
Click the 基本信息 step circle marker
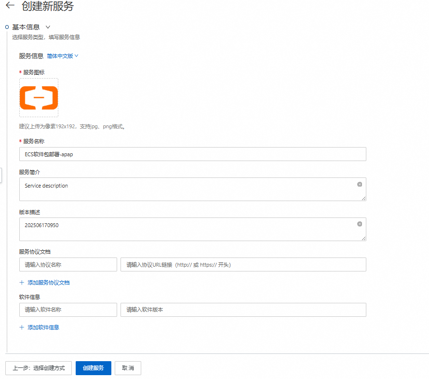click(x=7, y=27)
